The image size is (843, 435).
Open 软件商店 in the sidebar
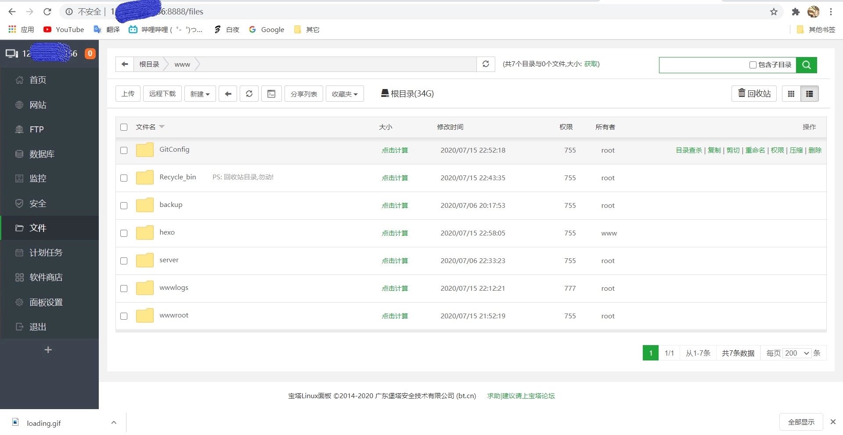click(49, 277)
